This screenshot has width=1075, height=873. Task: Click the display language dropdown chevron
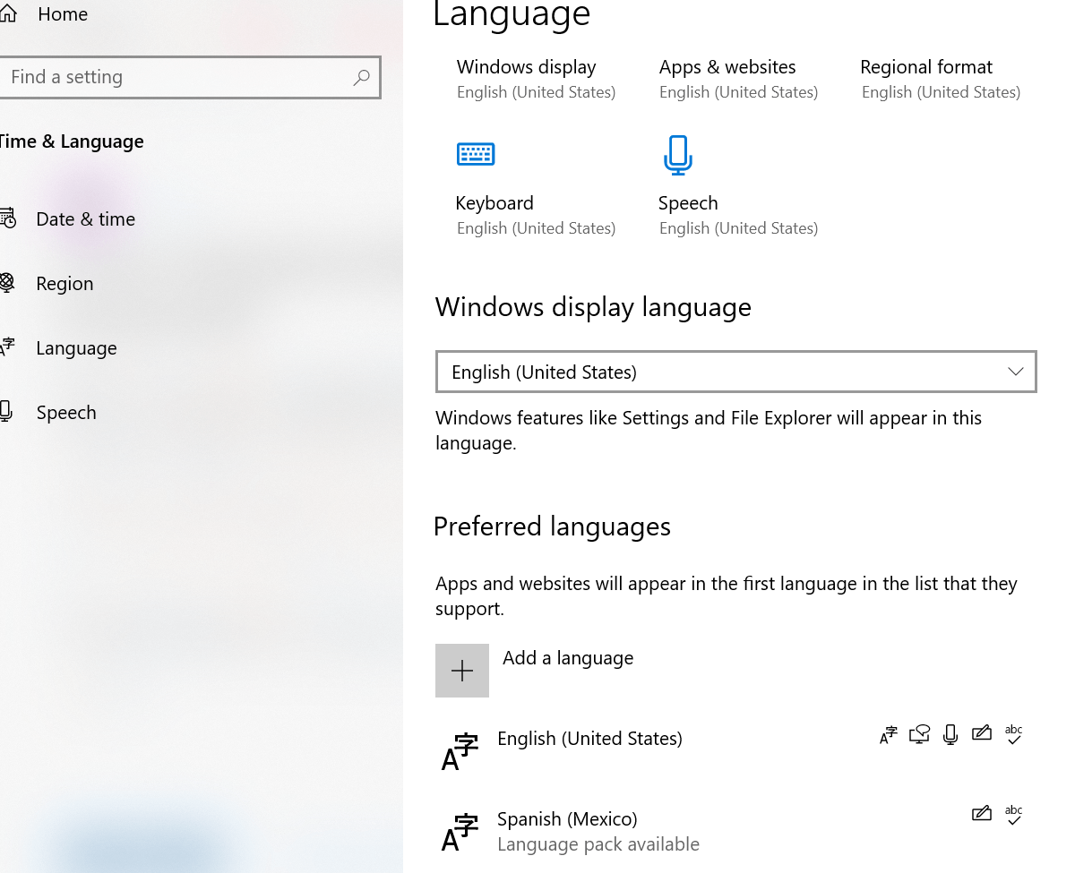tap(1015, 372)
